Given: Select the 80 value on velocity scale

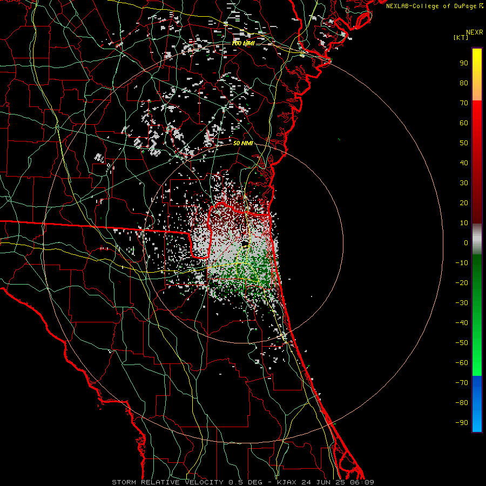Looking at the screenshot, I should 464,83.
